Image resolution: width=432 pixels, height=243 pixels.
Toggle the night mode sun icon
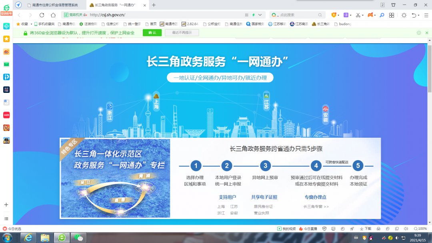pyautogui.click(x=404, y=15)
